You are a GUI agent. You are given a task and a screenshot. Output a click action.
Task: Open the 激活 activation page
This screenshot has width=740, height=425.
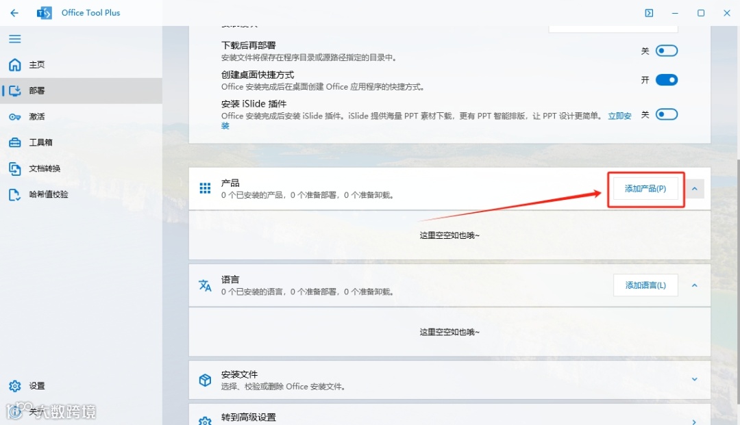coord(81,116)
